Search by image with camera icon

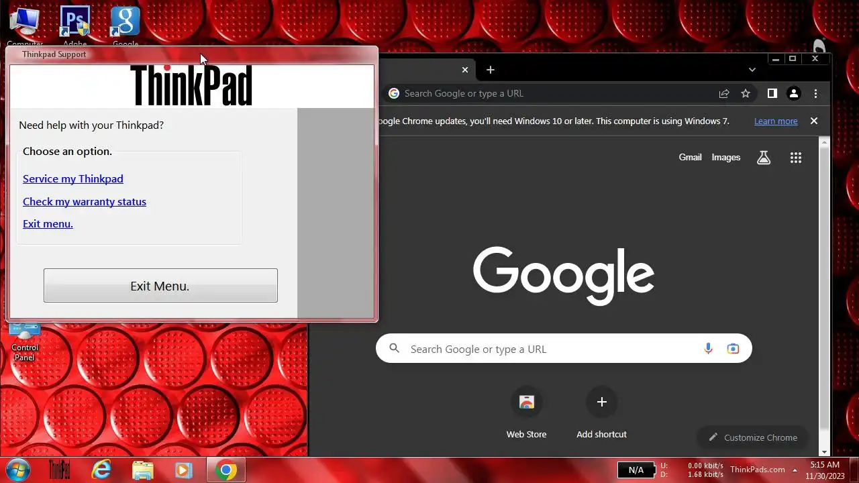[x=733, y=349]
